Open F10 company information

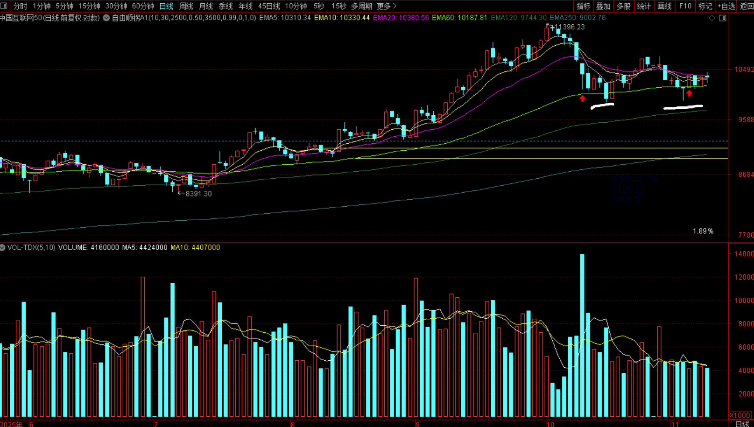[685, 6]
